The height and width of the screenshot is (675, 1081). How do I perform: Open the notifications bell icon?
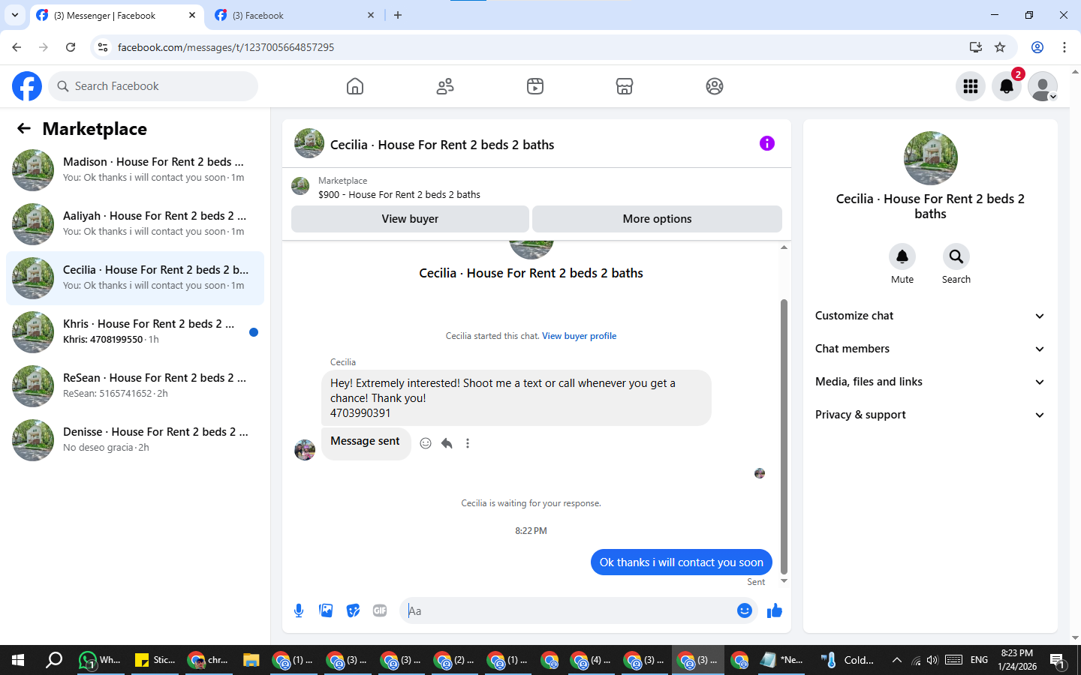(1007, 86)
